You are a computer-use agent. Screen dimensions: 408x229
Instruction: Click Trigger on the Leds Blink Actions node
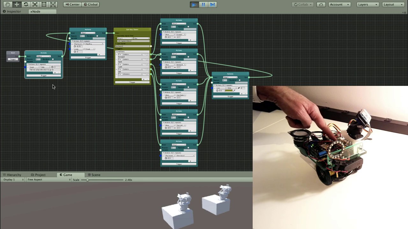pyautogui.click(x=230, y=96)
